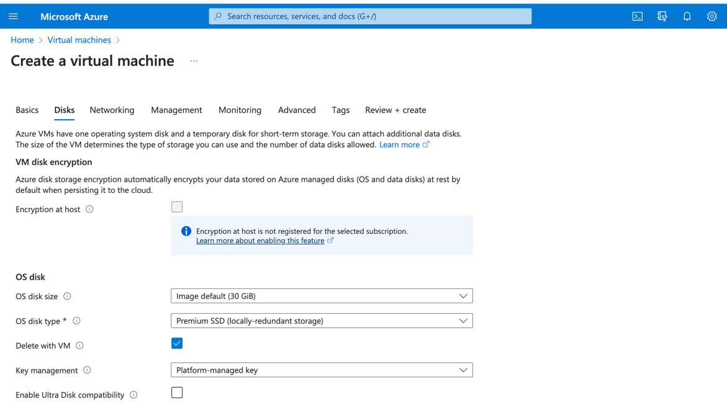Click the Create a virtual machine title

[x=93, y=61]
